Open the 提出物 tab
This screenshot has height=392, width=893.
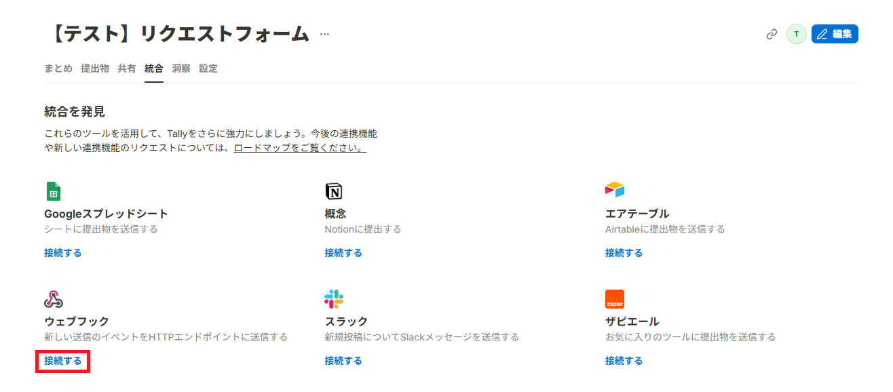coord(95,68)
